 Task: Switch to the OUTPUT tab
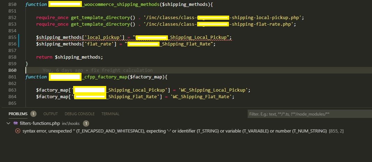pyautogui.click(x=50, y=114)
